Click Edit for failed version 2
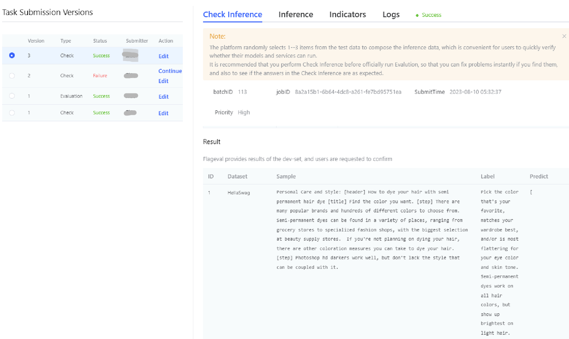569x339 pixels. point(164,81)
